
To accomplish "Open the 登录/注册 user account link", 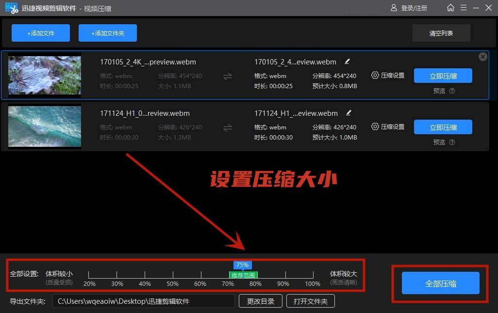I will 409,8.
